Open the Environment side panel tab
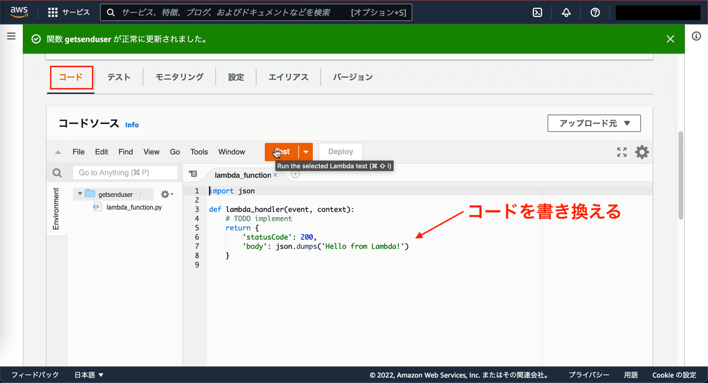708x383 pixels. tap(57, 209)
